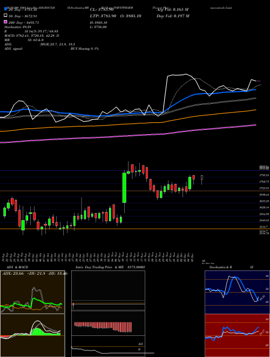270x357 pixels.
Task: Click the 'O: 3805.10' open price value
Action: click(x=132, y=16)
